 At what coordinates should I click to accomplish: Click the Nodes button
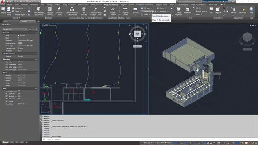click(161, 8)
